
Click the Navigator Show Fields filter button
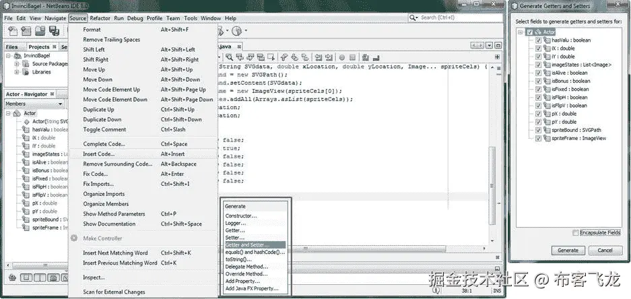(26, 277)
